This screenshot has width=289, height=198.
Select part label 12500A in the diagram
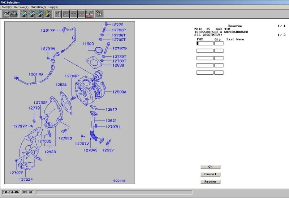point(119,92)
